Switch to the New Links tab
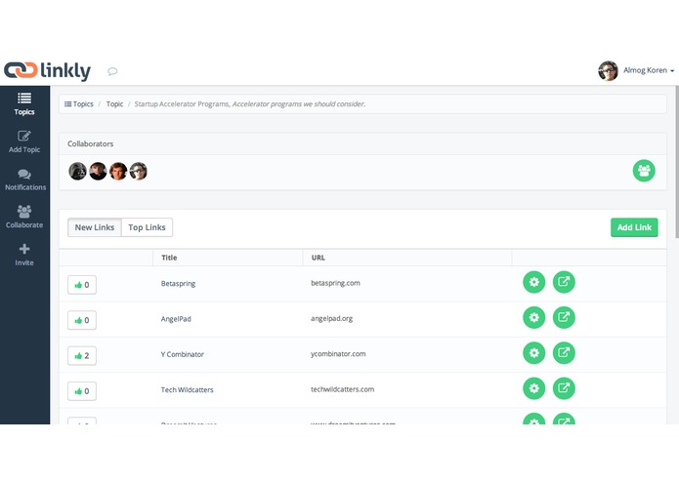Image resolution: width=679 pixels, height=482 pixels. (95, 227)
